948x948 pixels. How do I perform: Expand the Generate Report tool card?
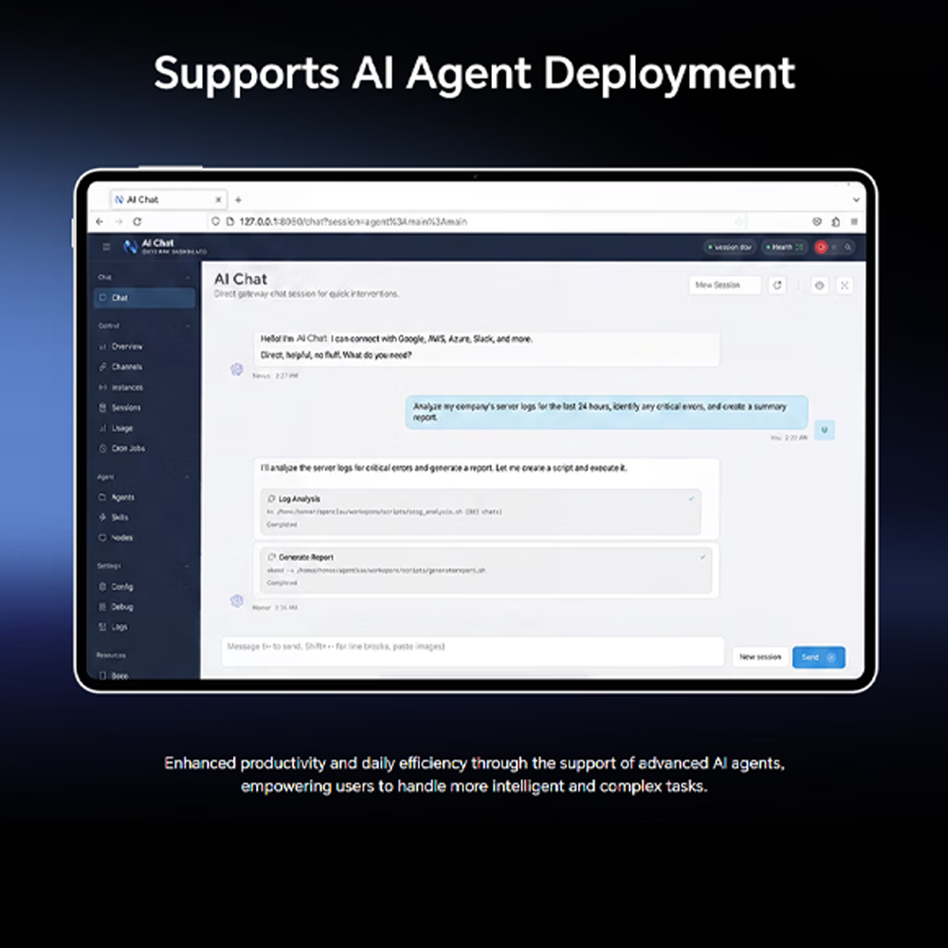pyautogui.click(x=486, y=570)
